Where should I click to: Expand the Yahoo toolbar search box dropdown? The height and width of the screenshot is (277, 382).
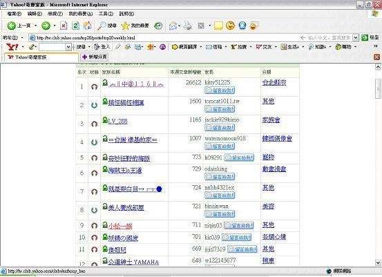click(68, 46)
